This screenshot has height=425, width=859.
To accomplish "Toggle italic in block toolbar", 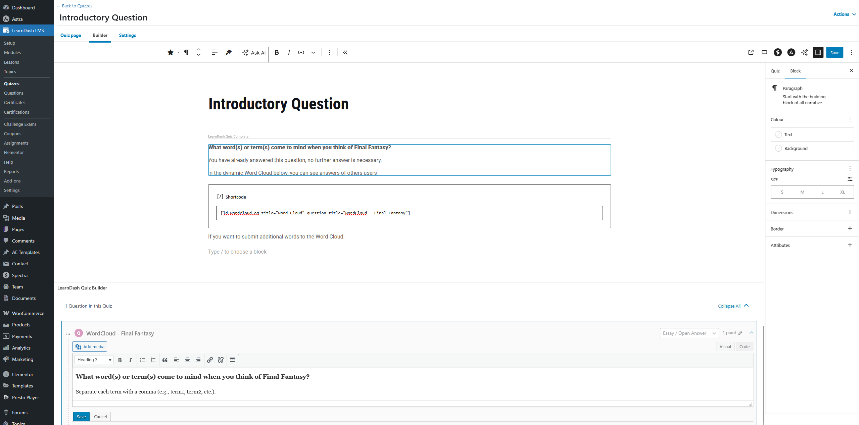I will pos(289,52).
